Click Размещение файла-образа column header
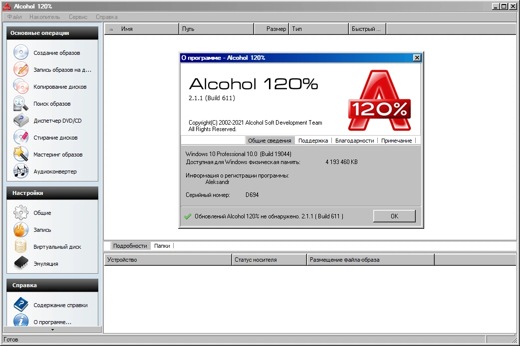The width and height of the screenshot is (520, 346). point(370,260)
